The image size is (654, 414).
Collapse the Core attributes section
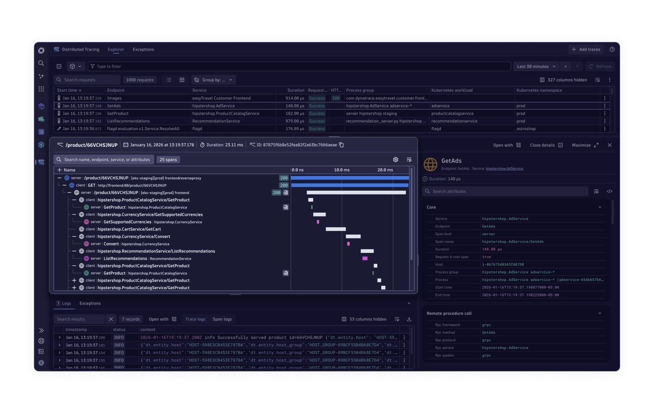tap(600, 207)
